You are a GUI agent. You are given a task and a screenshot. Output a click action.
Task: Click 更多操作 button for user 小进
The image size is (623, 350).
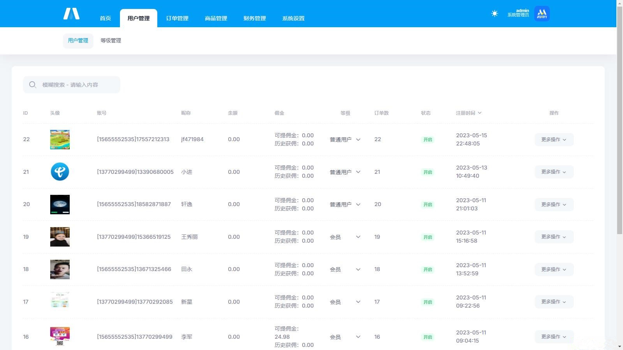(554, 172)
